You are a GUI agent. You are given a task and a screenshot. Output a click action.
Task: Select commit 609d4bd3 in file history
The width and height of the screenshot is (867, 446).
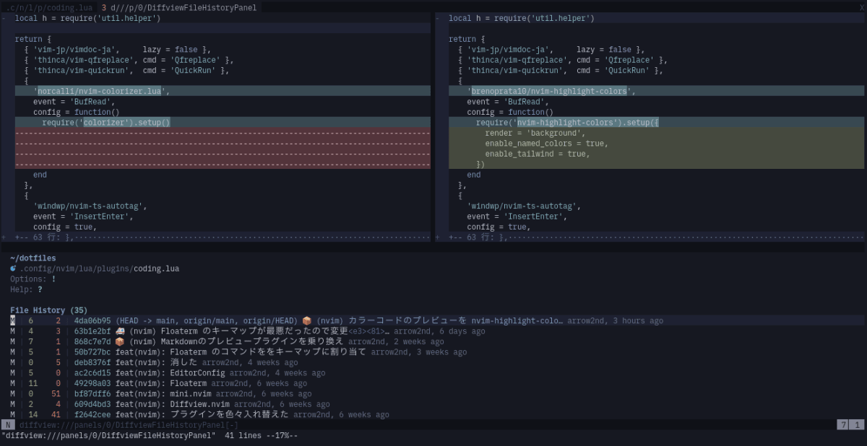tap(92, 404)
